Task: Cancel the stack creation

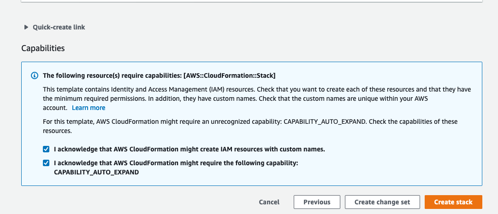Action: (x=269, y=202)
